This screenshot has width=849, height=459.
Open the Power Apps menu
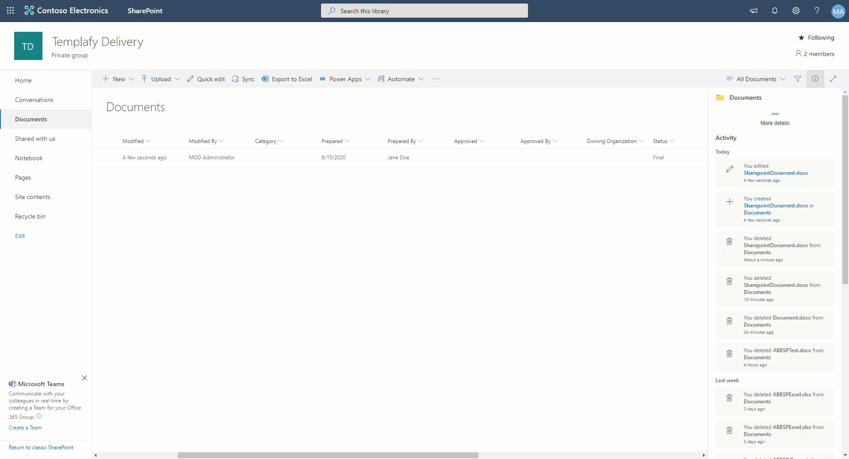tap(345, 79)
